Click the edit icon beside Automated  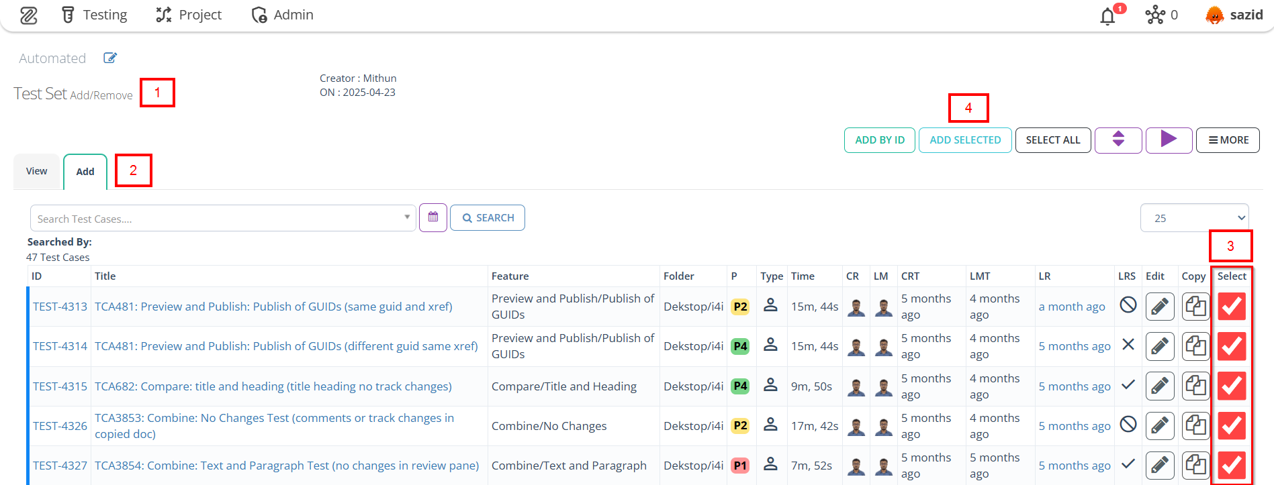[x=110, y=58]
